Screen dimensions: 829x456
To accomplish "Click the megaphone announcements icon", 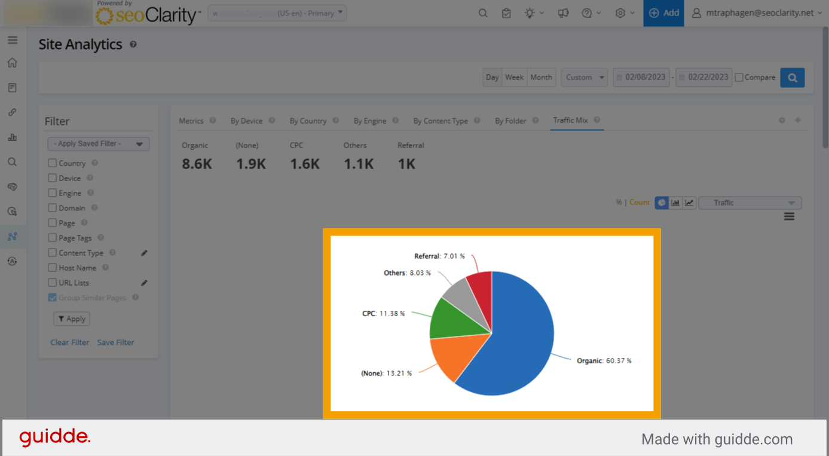I will [x=562, y=12].
